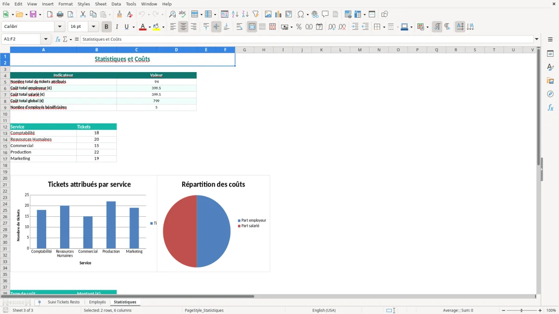Click the Cut scissors icon
559x314 pixels.
coord(83,14)
